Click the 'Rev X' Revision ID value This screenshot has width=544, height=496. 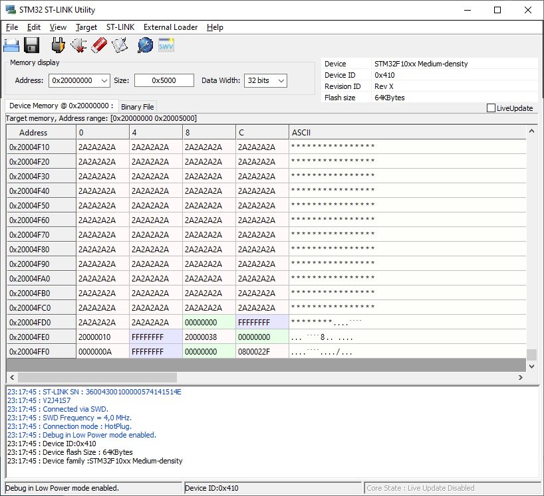pos(384,86)
